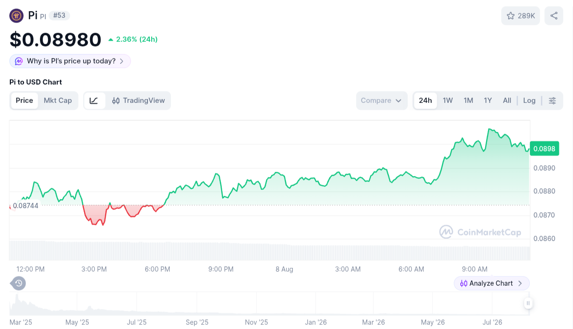573x329 pixels.
Task: Open 'Why is PI's price up today?'
Action: coord(70,61)
